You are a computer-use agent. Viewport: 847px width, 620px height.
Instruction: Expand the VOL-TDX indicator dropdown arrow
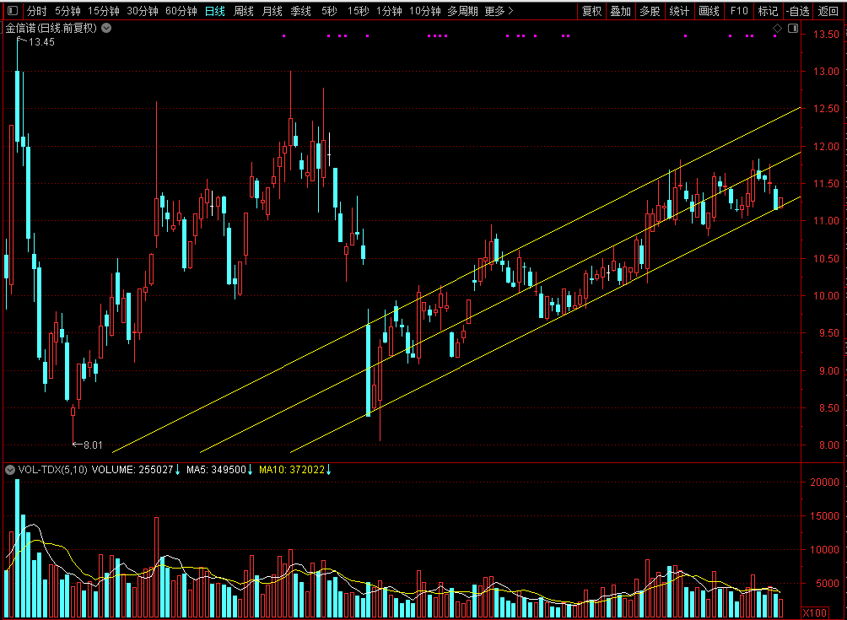click(10, 470)
